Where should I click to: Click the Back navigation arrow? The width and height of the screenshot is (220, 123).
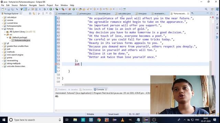pyautogui.click(x=111, y=9)
